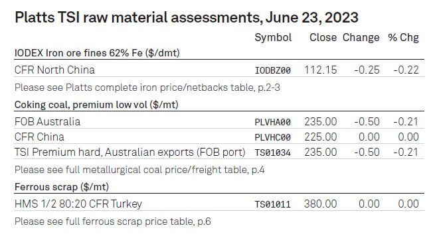Select the Close column header
The height and width of the screenshot is (246, 439).
coord(323,37)
